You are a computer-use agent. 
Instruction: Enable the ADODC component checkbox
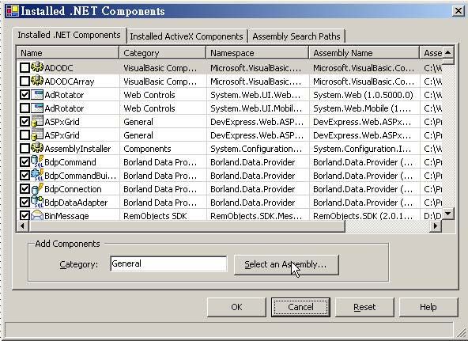pos(25,68)
